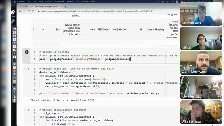Click the '# Create optimization Function' comment
The height and width of the screenshot is (126, 224).
pyautogui.click(x=63, y=110)
